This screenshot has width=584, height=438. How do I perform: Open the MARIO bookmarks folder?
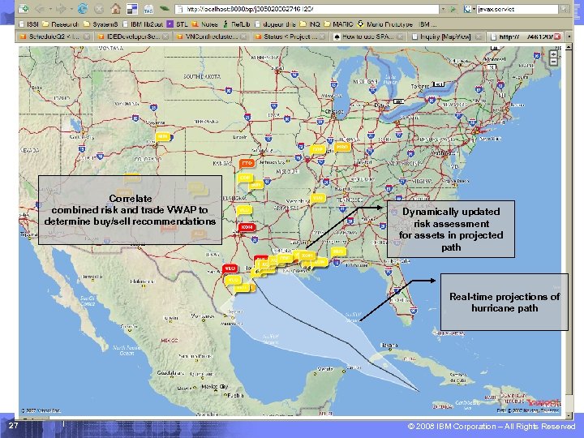(338, 24)
